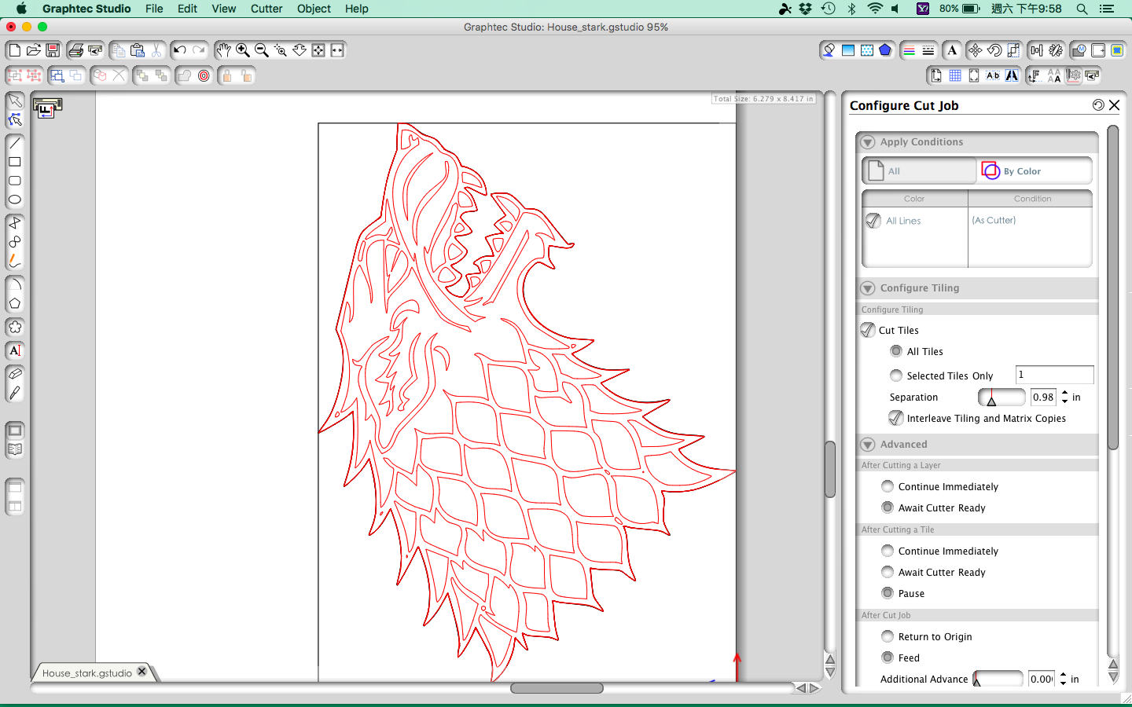This screenshot has height=707, width=1132.
Task: Open the File menu
Action: click(x=154, y=9)
